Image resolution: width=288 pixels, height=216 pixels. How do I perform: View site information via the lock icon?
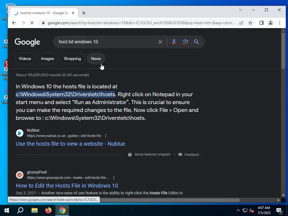tap(43, 23)
